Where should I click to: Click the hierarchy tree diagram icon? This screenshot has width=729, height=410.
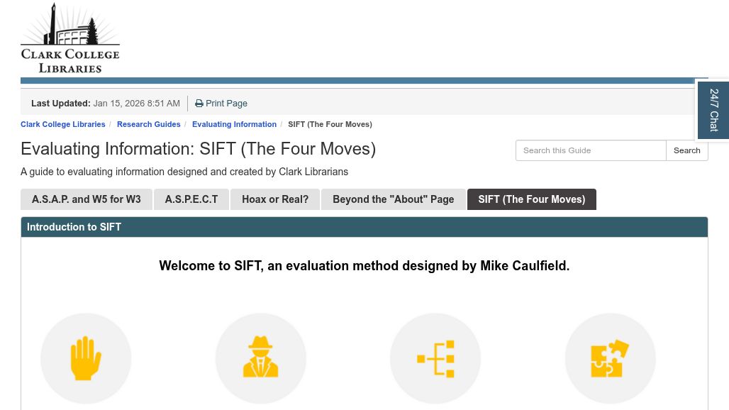[x=435, y=358]
